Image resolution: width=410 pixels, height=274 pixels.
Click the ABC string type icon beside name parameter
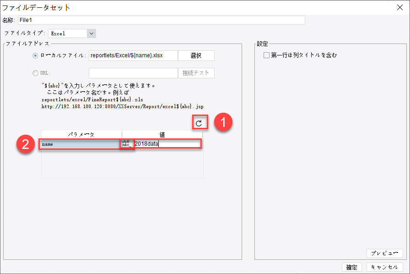(x=127, y=143)
